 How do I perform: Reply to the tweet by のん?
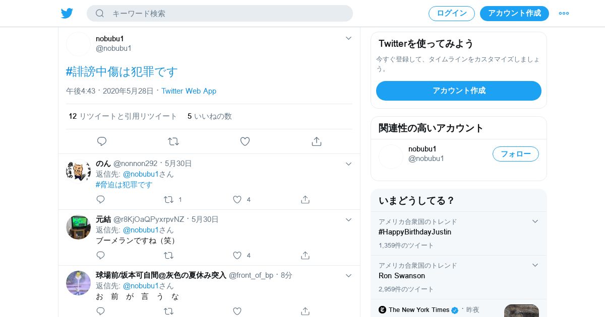point(101,200)
